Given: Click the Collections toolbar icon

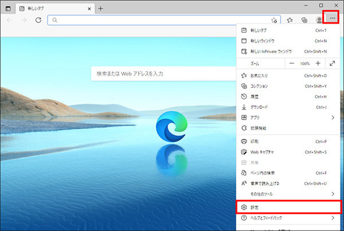Looking at the screenshot, I should click(x=304, y=20).
